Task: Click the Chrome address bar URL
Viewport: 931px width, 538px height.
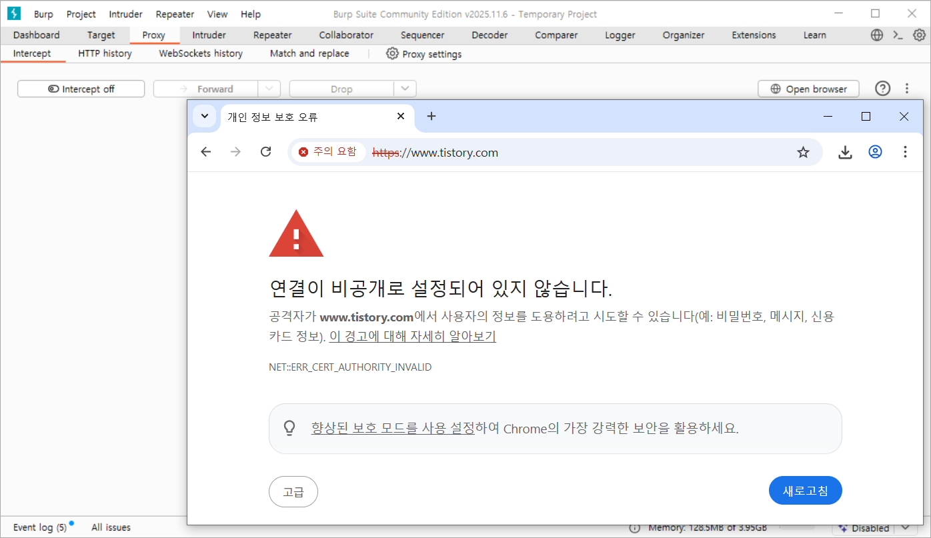Action: pyautogui.click(x=435, y=153)
